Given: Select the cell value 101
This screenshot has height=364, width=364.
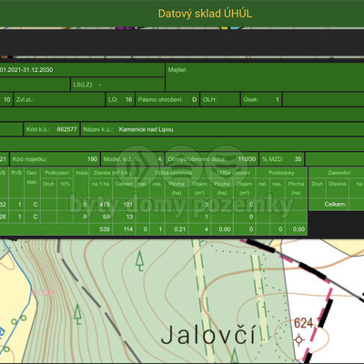Looking at the screenshot, I should tap(128, 205).
